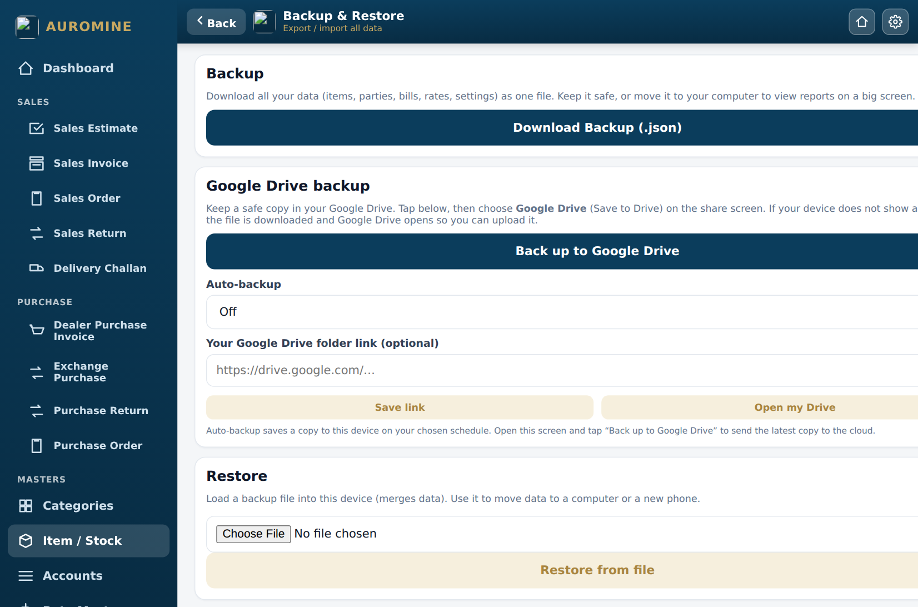Click the PURCHASE section label

[x=44, y=302]
